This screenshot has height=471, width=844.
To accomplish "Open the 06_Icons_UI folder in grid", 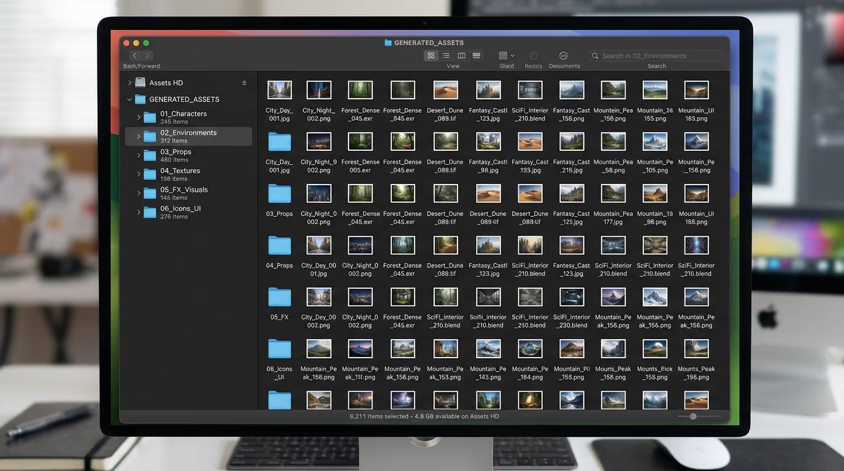I will (x=279, y=349).
